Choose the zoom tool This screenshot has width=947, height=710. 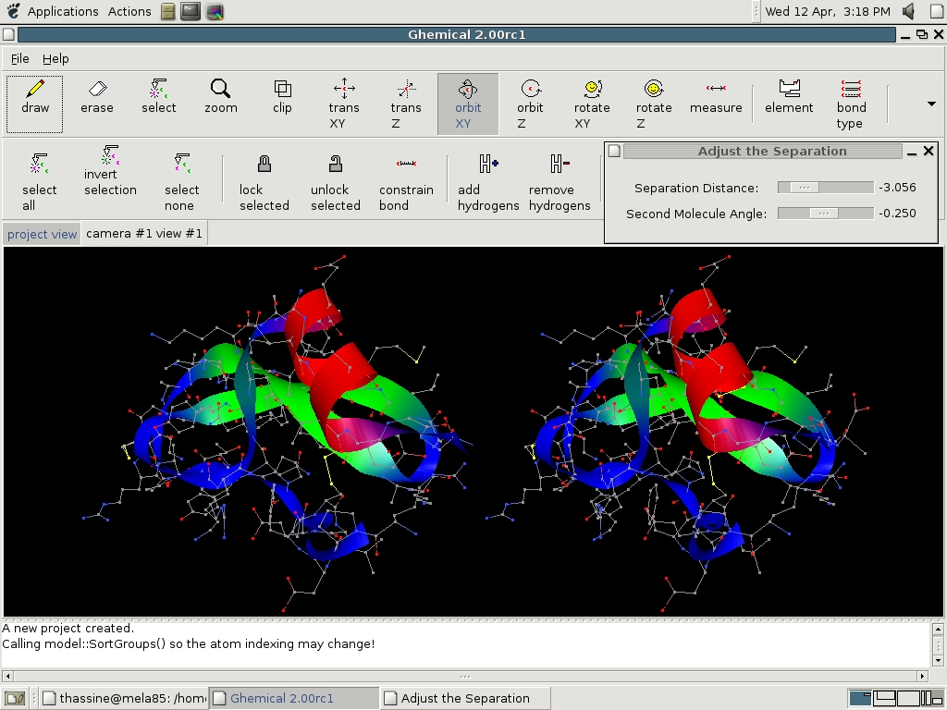[220, 98]
